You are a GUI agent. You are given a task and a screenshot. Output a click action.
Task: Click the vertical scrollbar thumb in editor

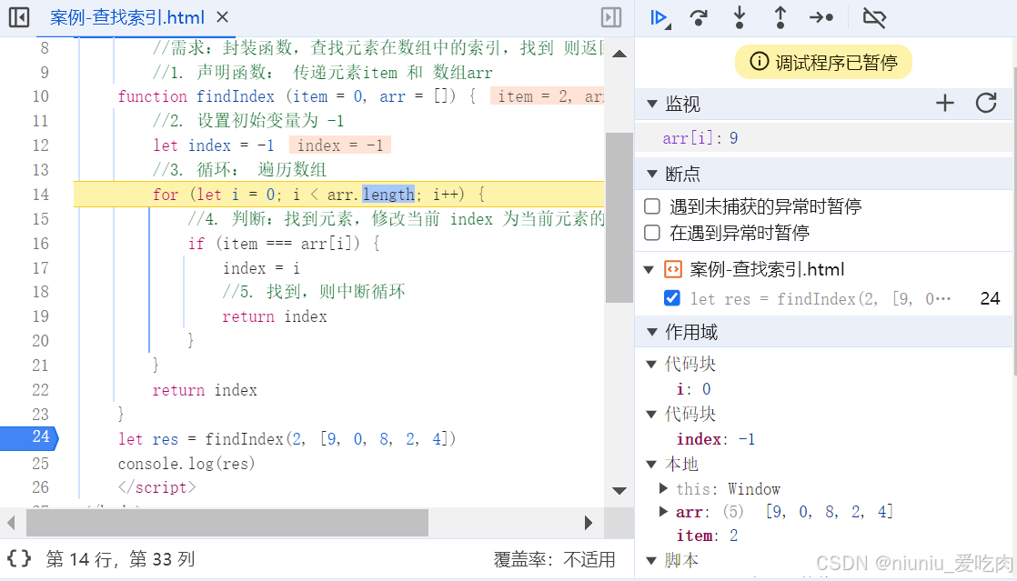[x=619, y=217]
